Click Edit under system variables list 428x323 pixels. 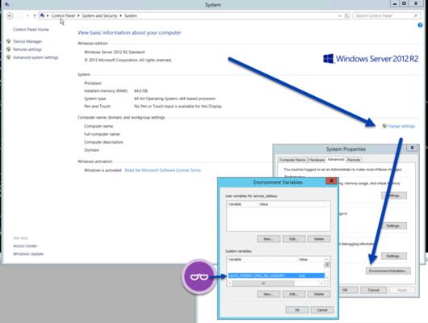point(294,294)
